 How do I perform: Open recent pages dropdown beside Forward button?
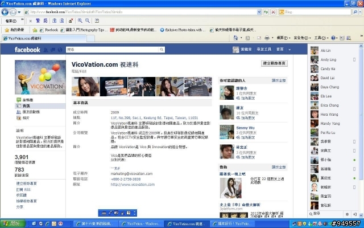click(x=19, y=12)
